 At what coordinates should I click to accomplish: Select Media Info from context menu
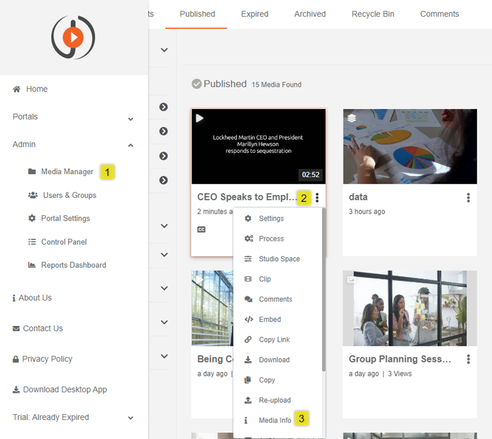[x=275, y=420]
